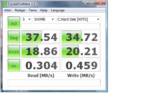This screenshot has width=165, height=103.
Task: Click the 512K write result 20.21
Action: 81,51
